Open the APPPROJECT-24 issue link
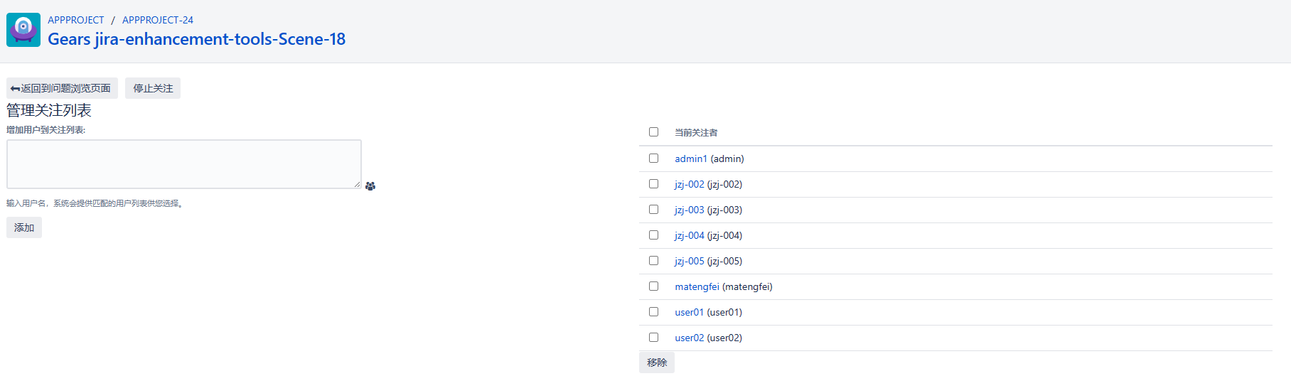 (x=157, y=20)
